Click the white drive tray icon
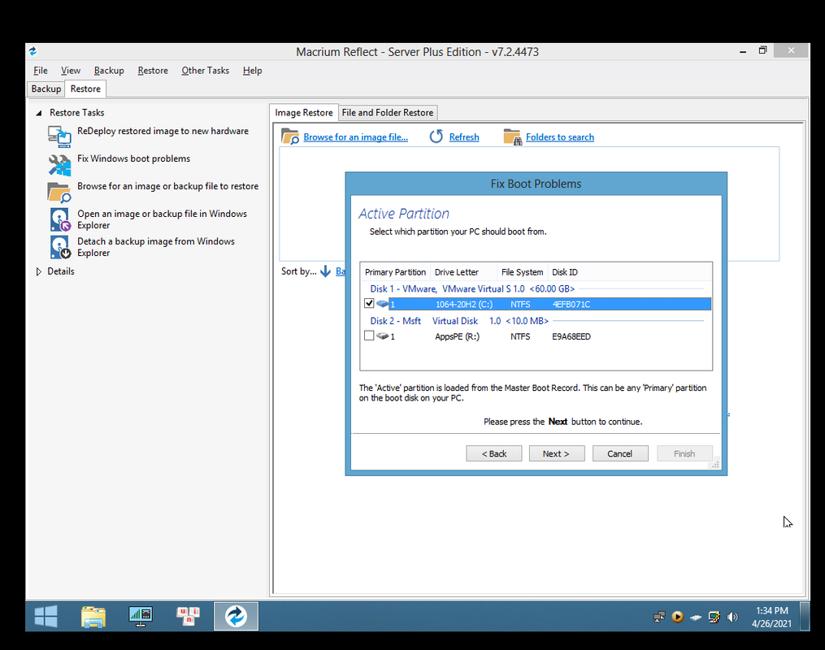The width and height of the screenshot is (825, 650). pyautogui.click(x=696, y=617)
